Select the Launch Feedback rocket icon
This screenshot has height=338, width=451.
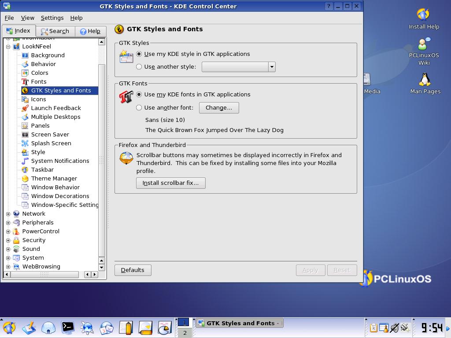click(25, 108)
